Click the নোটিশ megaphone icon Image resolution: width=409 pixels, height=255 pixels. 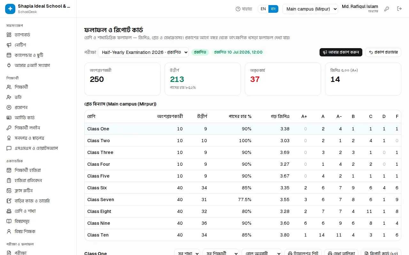[x=9, y=45]
